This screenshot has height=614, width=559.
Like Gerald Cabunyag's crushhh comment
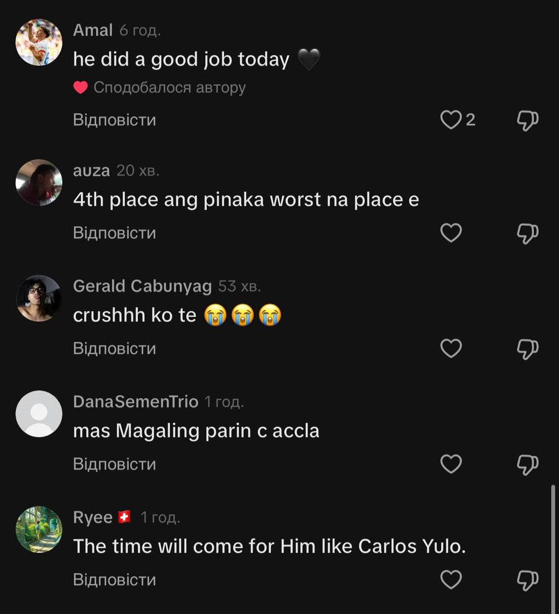pyautogui.click(x=451, y=349)
